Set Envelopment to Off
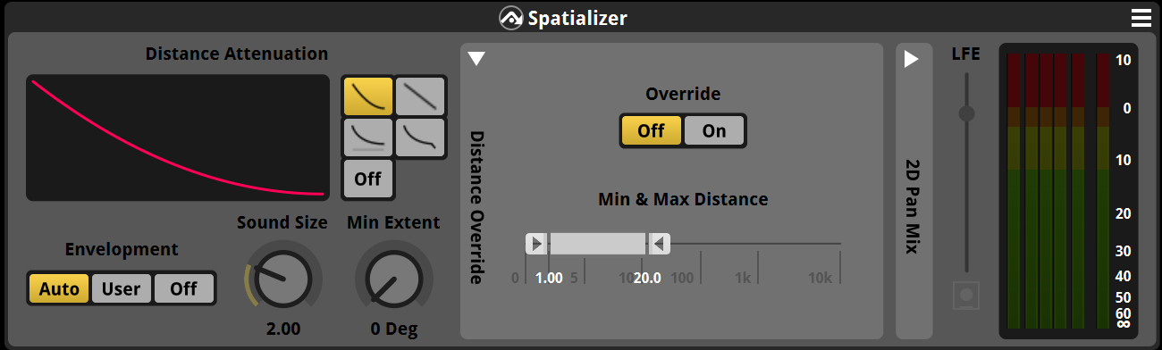This screenshot has height=350, width=1162. (x=183, y=289)
